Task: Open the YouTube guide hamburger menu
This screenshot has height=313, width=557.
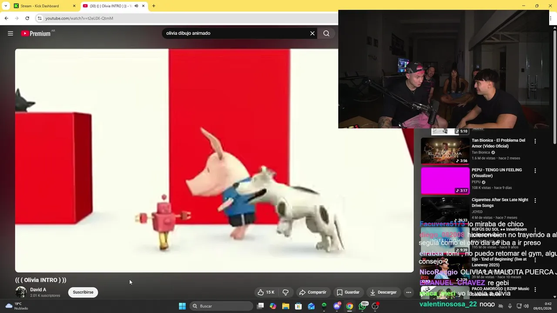Action: pyautogui.click(x=10, y=33)
